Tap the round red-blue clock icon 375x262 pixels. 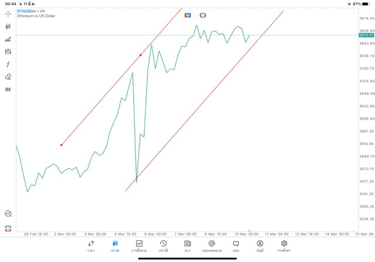[x=203, y=15]
